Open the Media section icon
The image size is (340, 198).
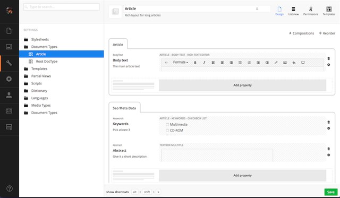(x=9, y=47)
